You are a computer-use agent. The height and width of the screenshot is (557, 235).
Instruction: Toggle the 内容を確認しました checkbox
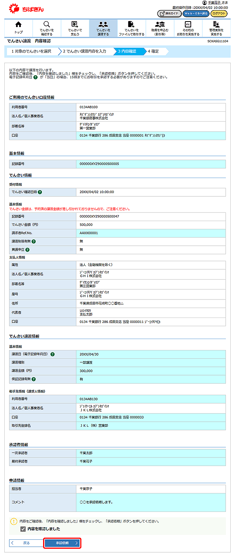coord(23,529)
